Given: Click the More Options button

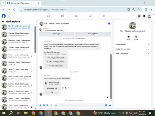Looking at the screenshot, I should (x=93, y=34).
